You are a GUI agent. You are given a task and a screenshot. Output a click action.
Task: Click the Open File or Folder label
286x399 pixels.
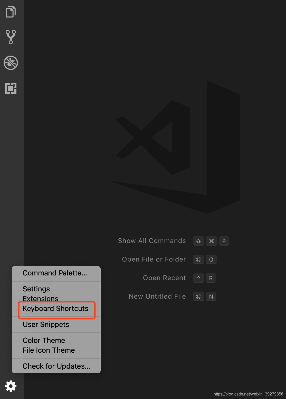154,259
